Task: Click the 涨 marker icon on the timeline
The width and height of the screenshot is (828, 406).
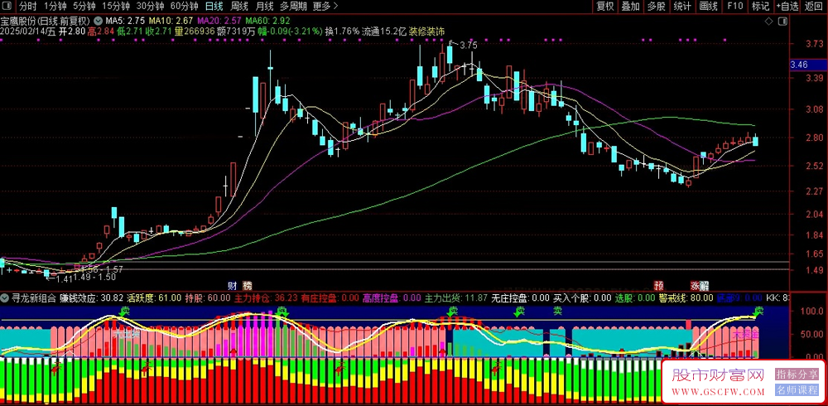Action: pyautogui.click(x=694, y=284)
